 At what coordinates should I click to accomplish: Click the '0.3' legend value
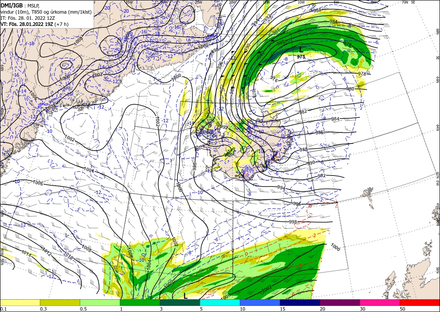[43, 309]
